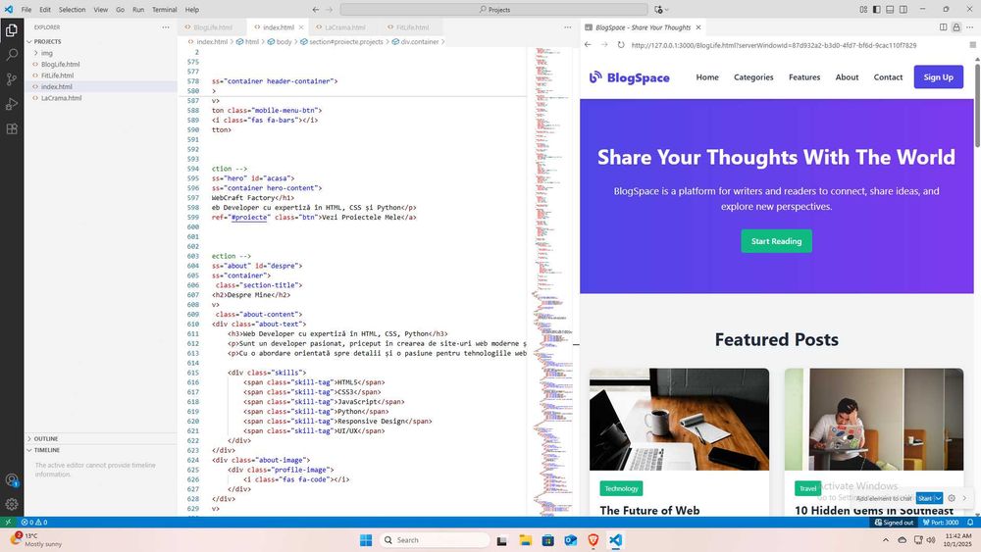Screen dimensions: 981x552
Task: Open the Terminal menu
Action: pyautogui.click(x=165, y=10)
